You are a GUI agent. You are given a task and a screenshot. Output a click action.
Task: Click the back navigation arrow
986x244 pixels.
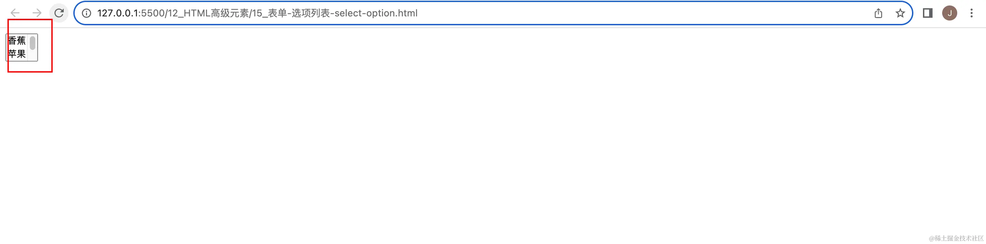tap(14, 13)
